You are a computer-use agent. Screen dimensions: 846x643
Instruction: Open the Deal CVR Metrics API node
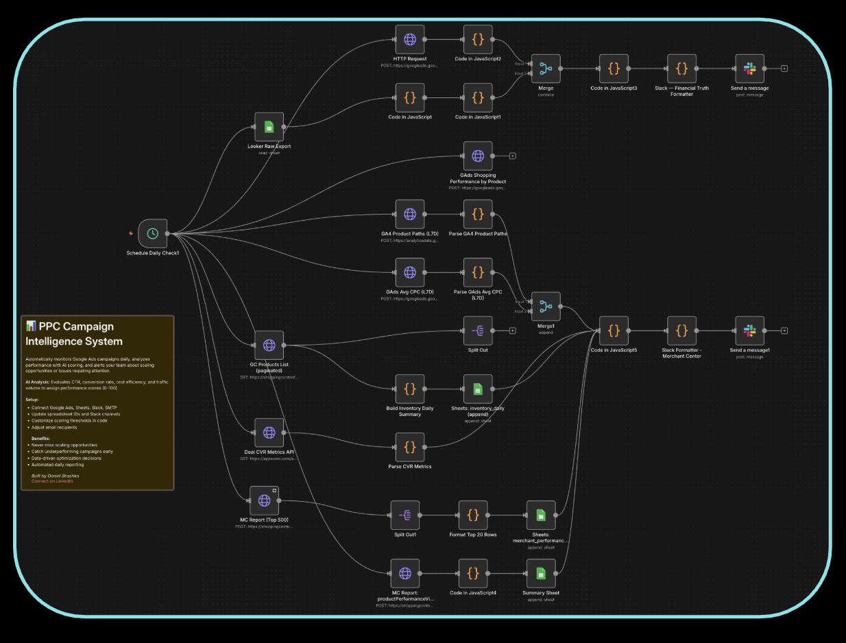tap(269, 432)
